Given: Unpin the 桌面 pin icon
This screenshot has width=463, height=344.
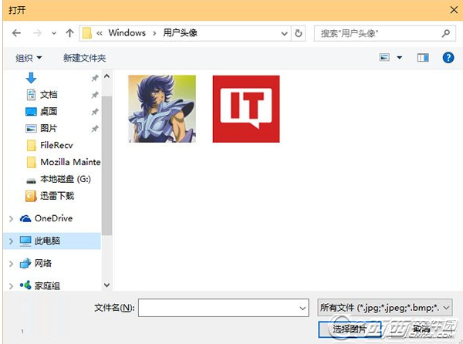Looking at the screenshot, I should [94, 112].
